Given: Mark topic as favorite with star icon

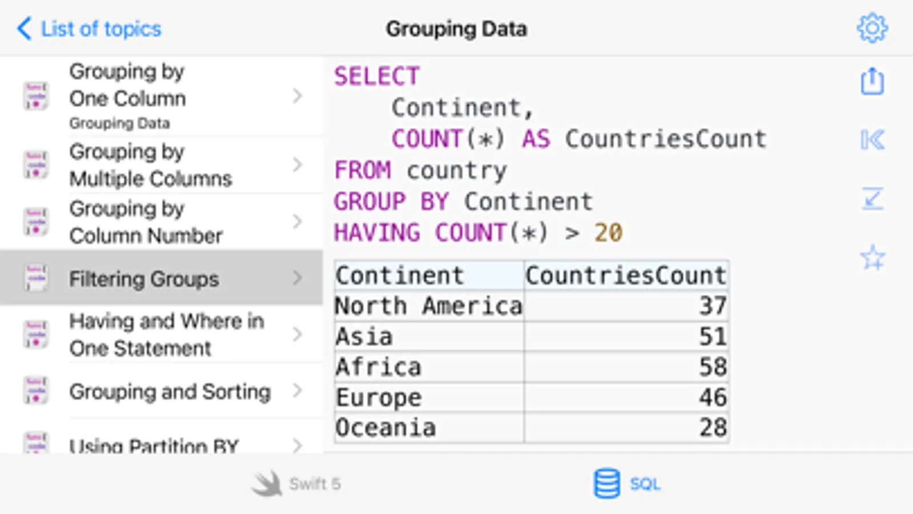Looking at the screenshot, I should click(872, 258).
